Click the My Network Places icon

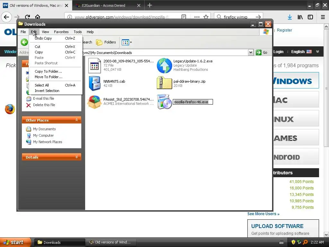[x=29, y=142]
